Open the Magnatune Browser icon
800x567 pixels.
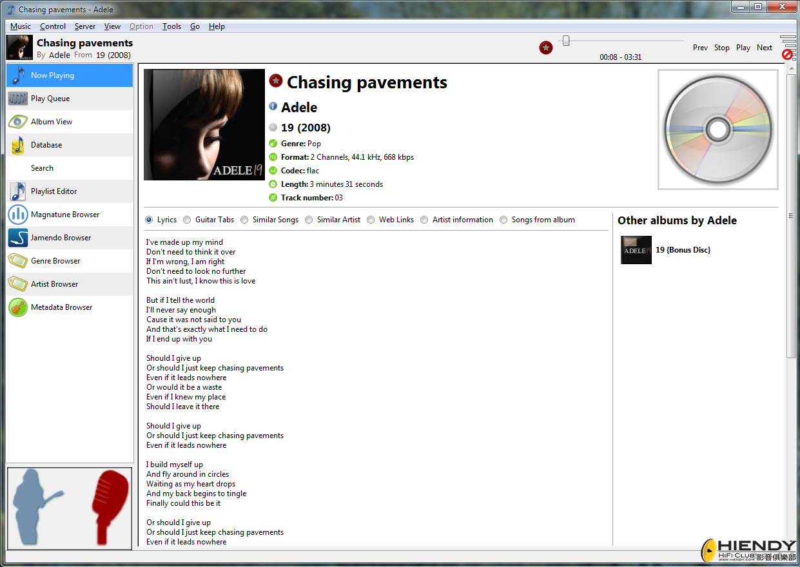(18, 215)
